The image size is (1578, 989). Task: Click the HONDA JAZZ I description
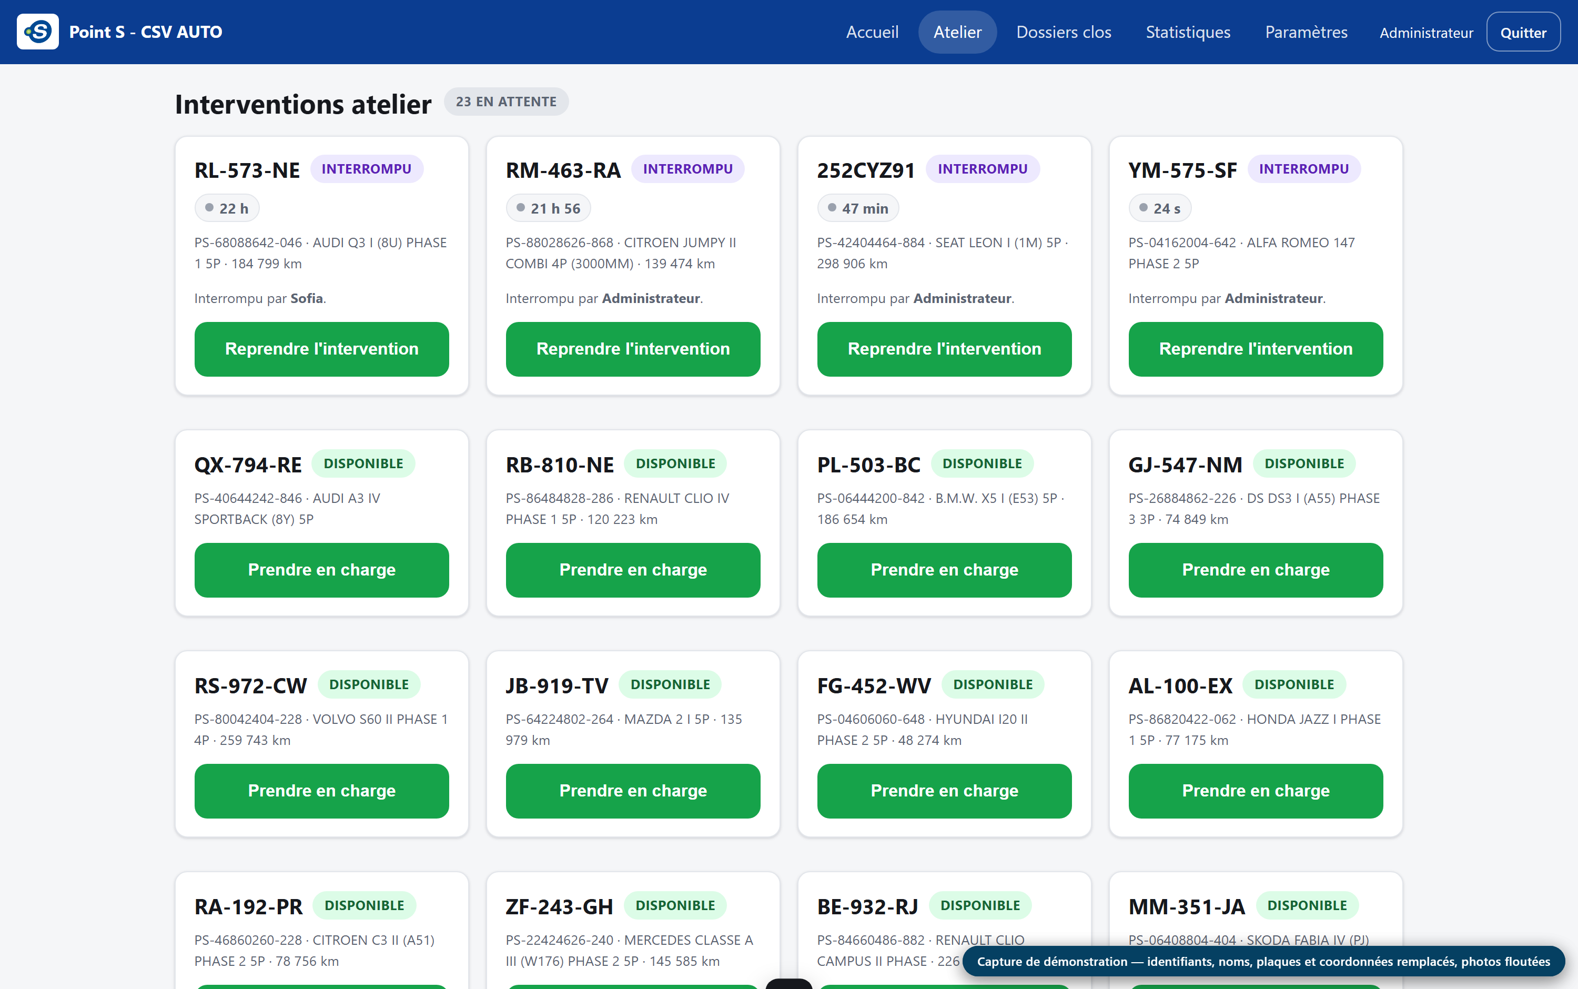(1255, 729)
